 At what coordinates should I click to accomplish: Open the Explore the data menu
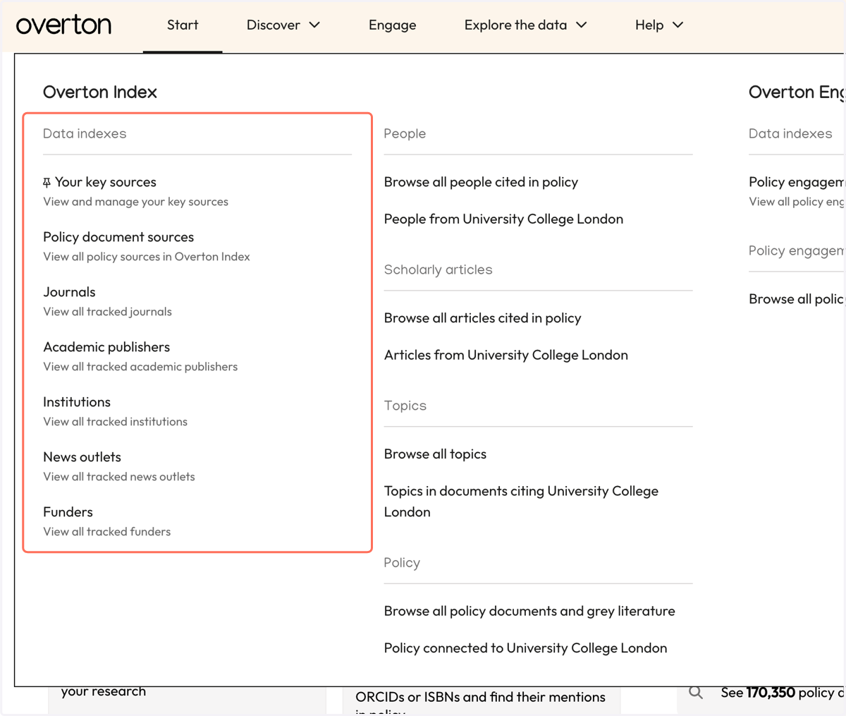(525, 25)
